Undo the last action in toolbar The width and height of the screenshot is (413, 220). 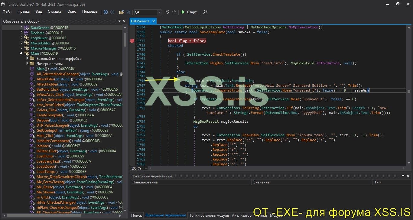pos(167,12)
